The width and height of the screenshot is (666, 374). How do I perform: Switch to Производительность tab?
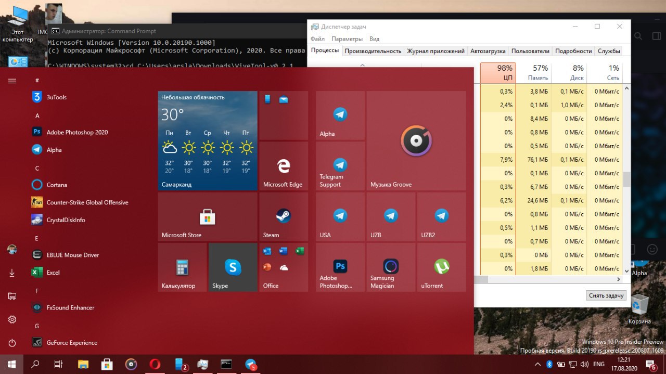tap(373, 51)
